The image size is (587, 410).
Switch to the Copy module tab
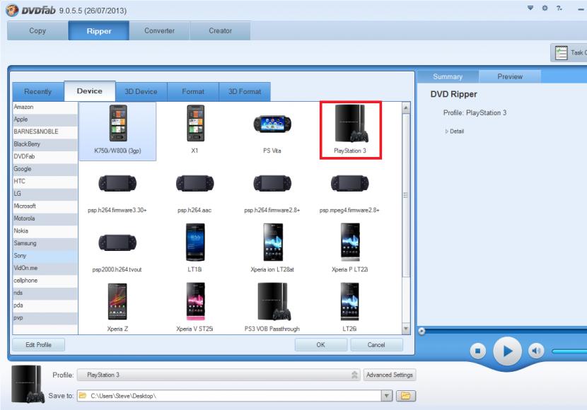coord(37,30)
